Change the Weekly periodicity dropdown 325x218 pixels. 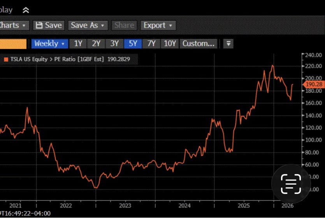[x=49, y=43]
